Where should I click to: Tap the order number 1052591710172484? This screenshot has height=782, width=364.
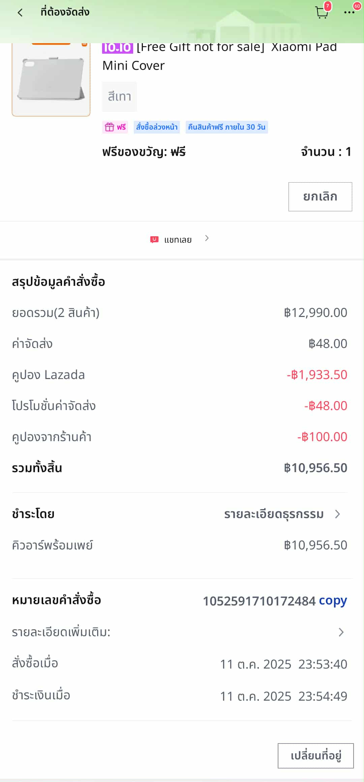tap(259, 601)
